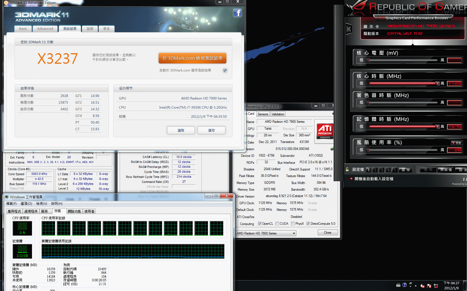The height and width of the screenshot is (291, 467).
Task: Click the taskbar clock showing 04:37
Action: point(451,285)
